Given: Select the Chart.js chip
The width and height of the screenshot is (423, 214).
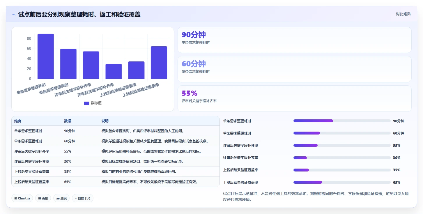Looking at the screenshot, I should 22,198.
